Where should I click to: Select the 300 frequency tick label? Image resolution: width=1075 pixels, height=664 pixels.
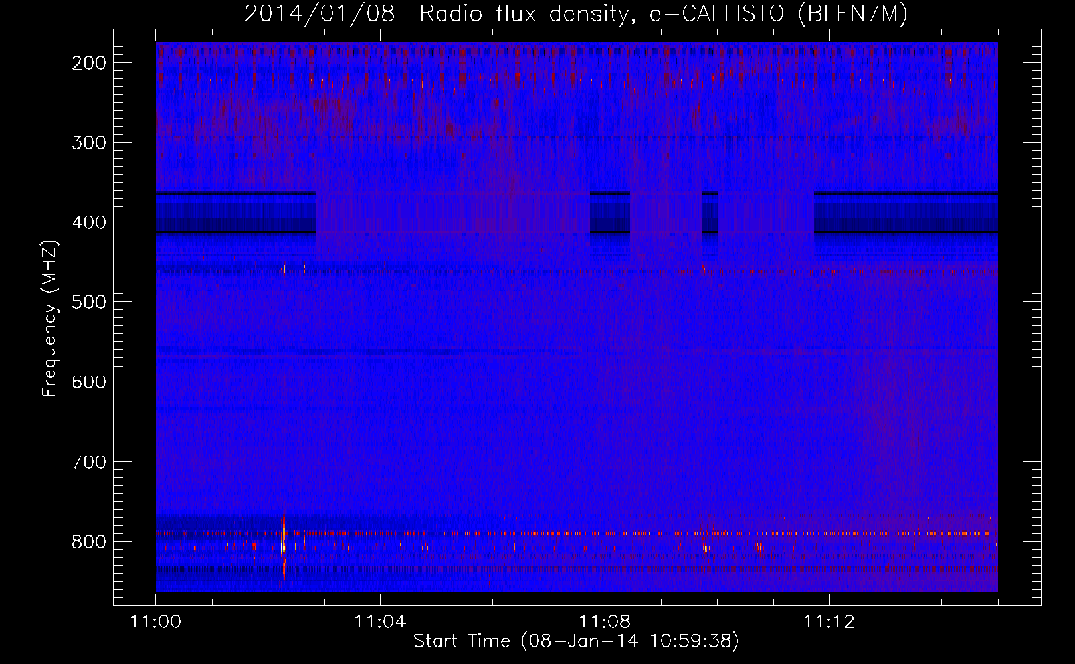point(89,143)
